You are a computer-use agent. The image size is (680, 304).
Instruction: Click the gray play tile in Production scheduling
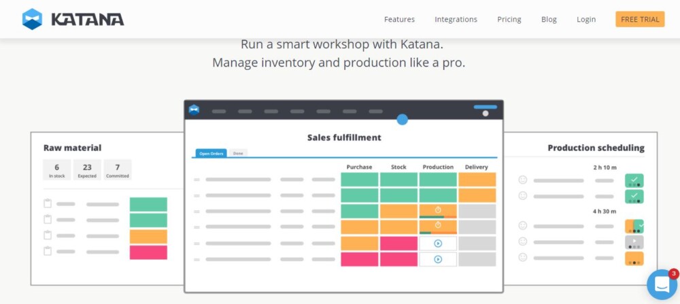coord(634,242)
